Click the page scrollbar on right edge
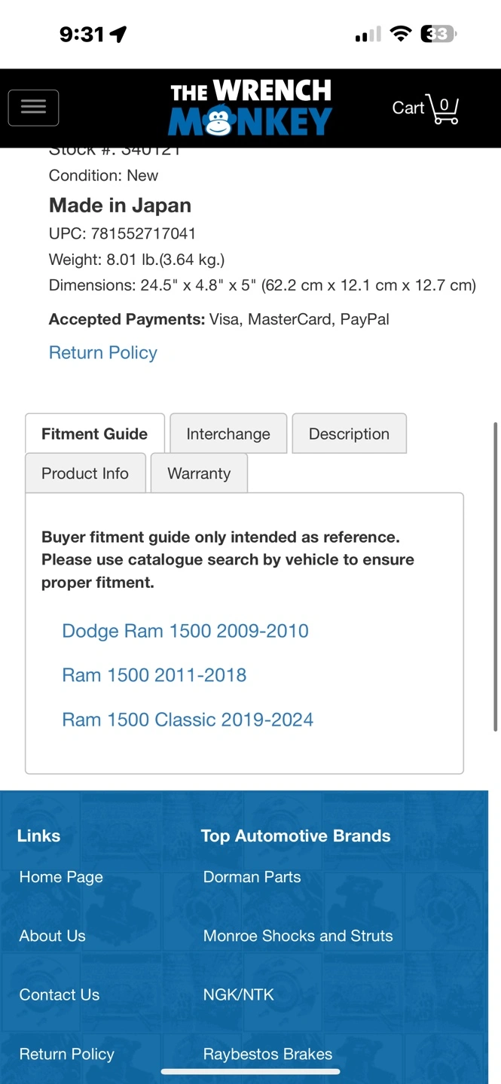Viewport: 501px width, 1084px height. point(495,577)
